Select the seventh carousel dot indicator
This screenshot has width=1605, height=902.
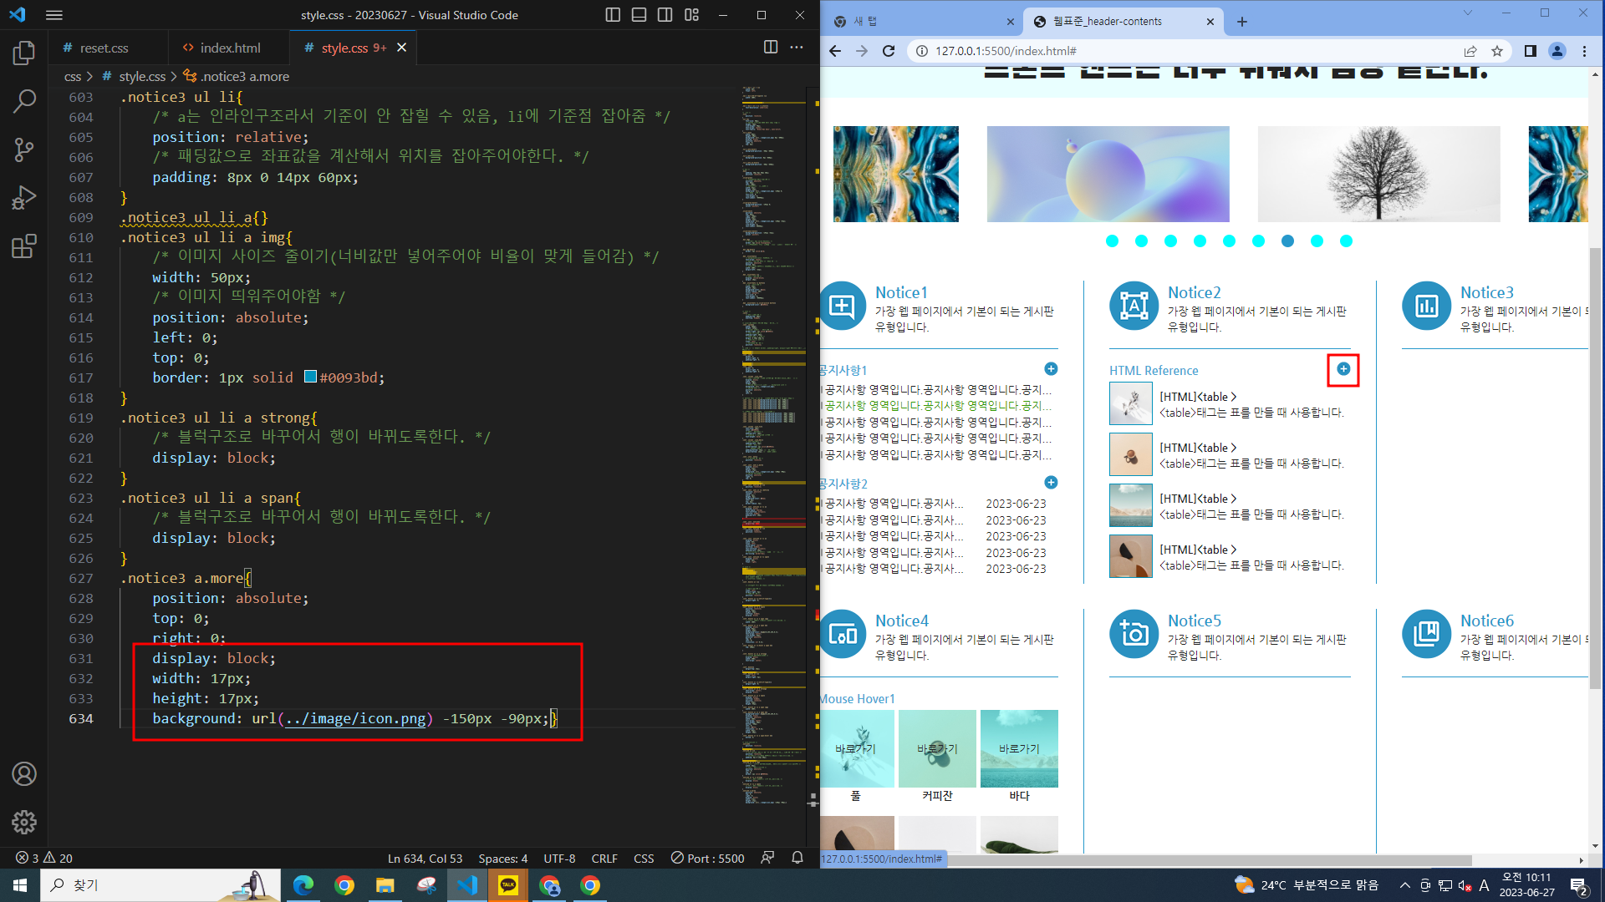(1287, 241)
